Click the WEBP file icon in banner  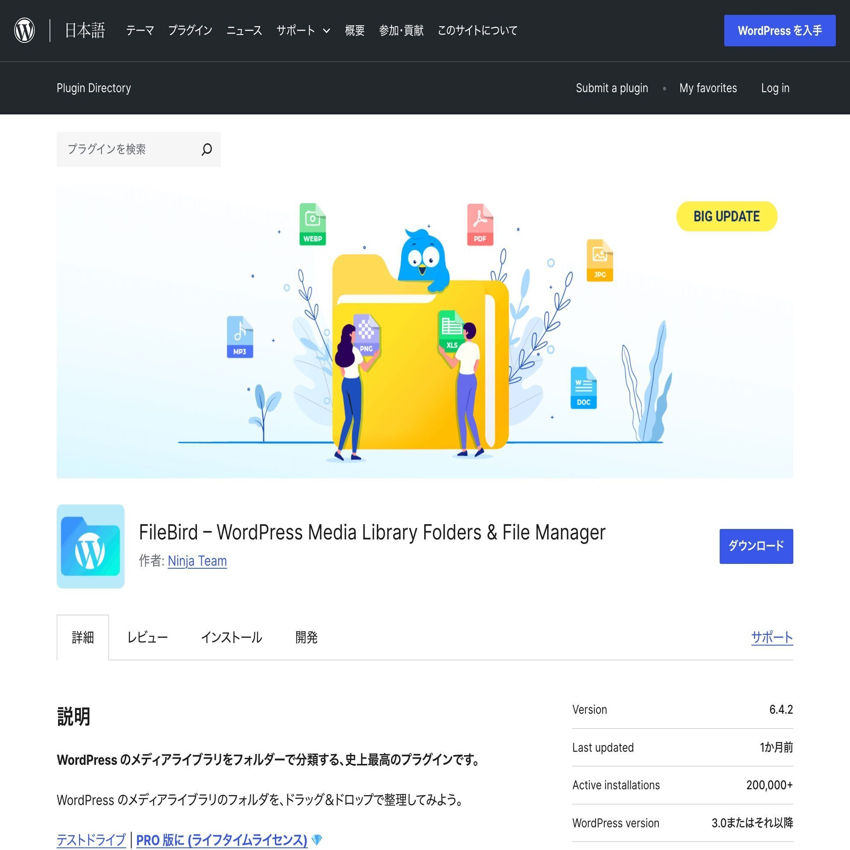coord(312,225)
